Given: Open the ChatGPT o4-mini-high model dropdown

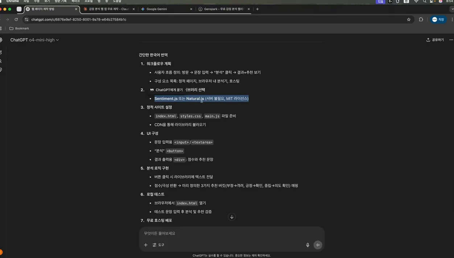Looking at the screenshot, I should (x=34, y=40).
